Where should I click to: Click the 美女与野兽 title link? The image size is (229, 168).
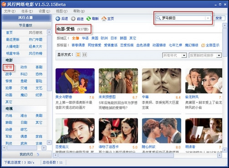tap(64, 97)
